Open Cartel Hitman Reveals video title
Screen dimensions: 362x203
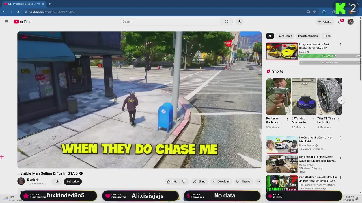[318, 179]
